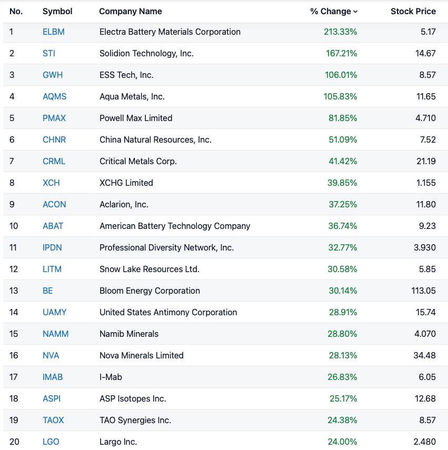Open the GWH ticker link
448x450 pixels.
(53, 75)
